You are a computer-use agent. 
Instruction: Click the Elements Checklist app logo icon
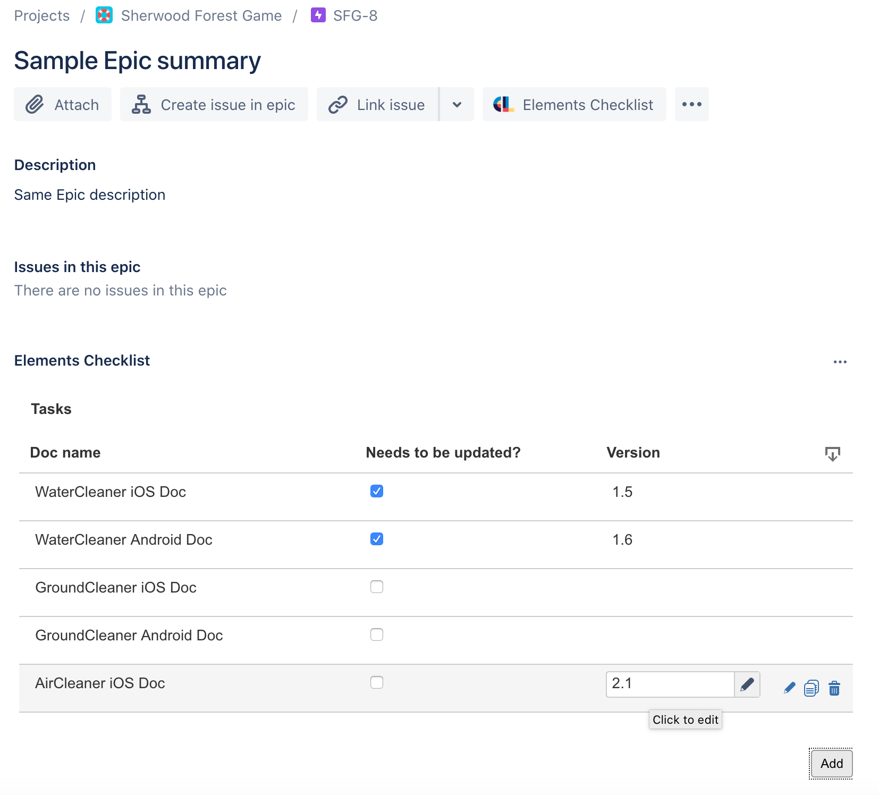click(503, 104)
